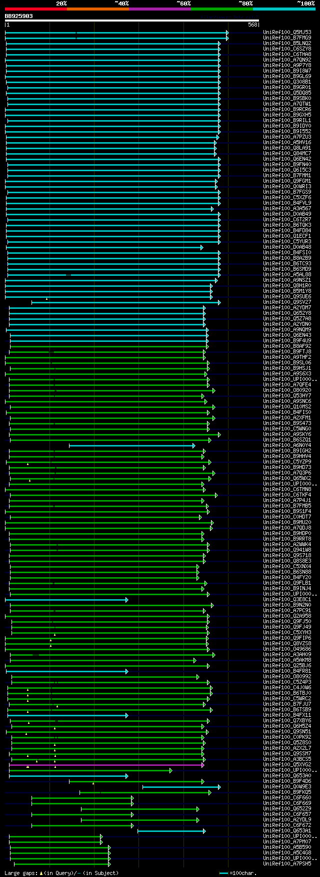This screenshot has width=320, height=877.
Task: Click the green ~80% identity legend segment
Action: 222,9
